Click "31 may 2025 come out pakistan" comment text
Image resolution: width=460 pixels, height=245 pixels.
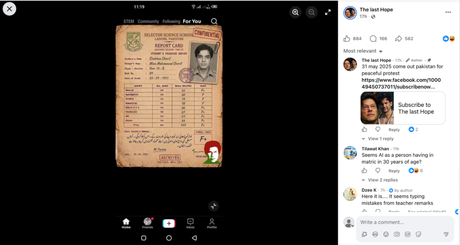(x=402, y=70)
